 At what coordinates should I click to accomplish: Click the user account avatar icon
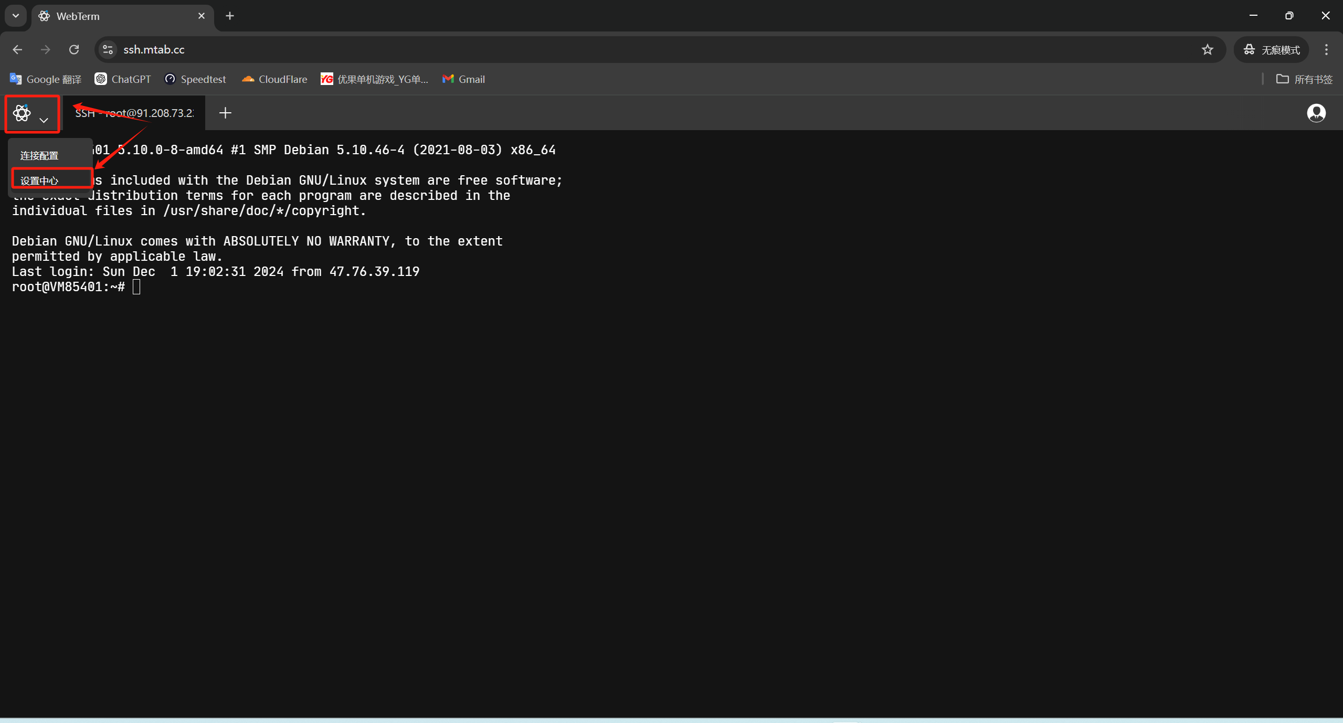pos(1316,113)
